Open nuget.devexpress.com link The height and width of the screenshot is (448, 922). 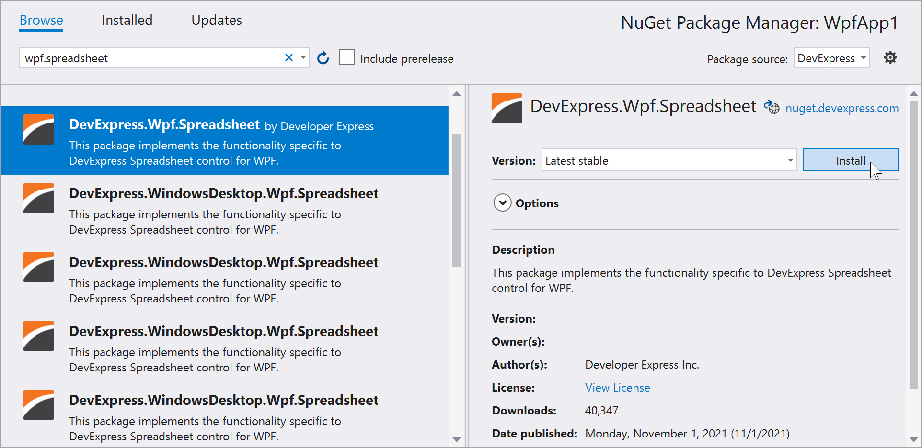point(841,108)
